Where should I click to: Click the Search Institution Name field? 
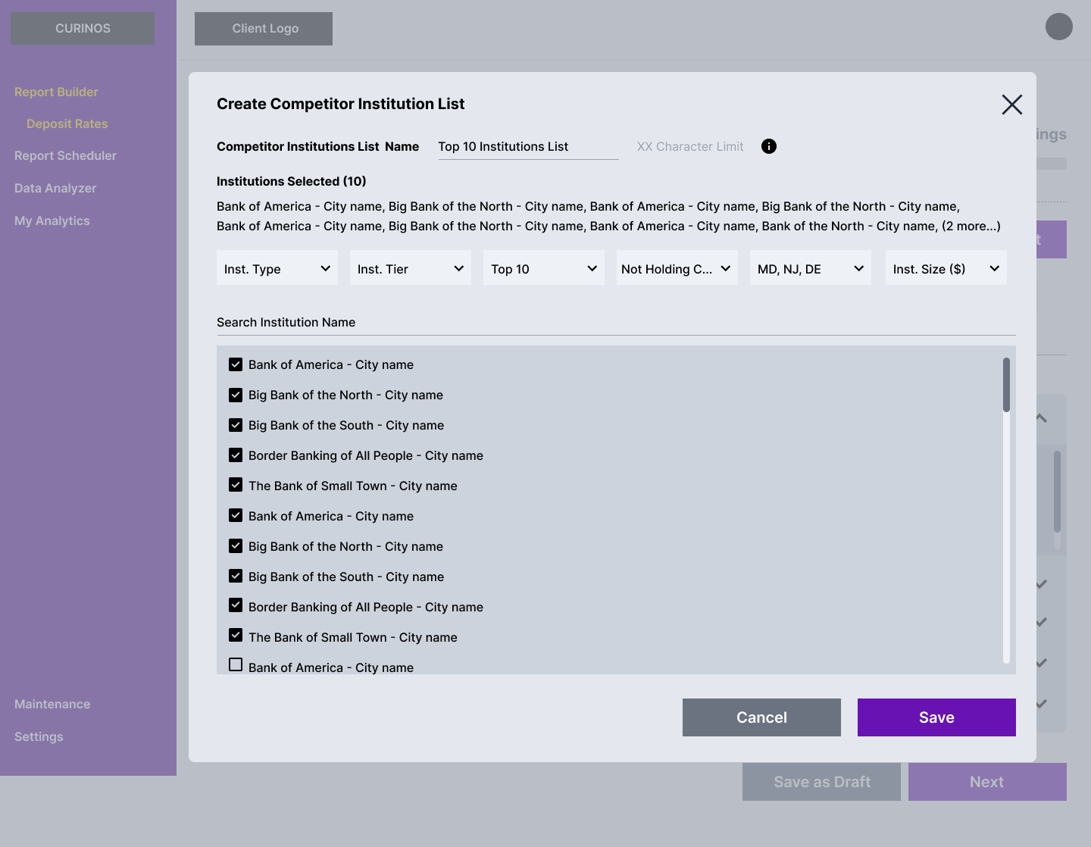pyautogui.click(x=616, y=322)
